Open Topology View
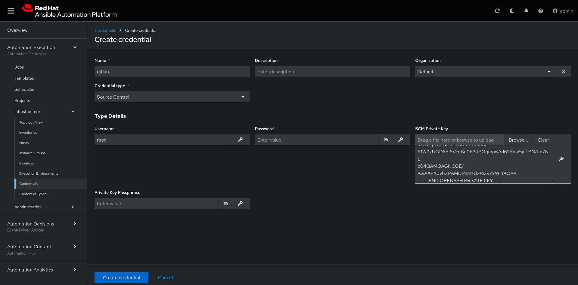This screenshot has height=285, width=578. (31, 122)
